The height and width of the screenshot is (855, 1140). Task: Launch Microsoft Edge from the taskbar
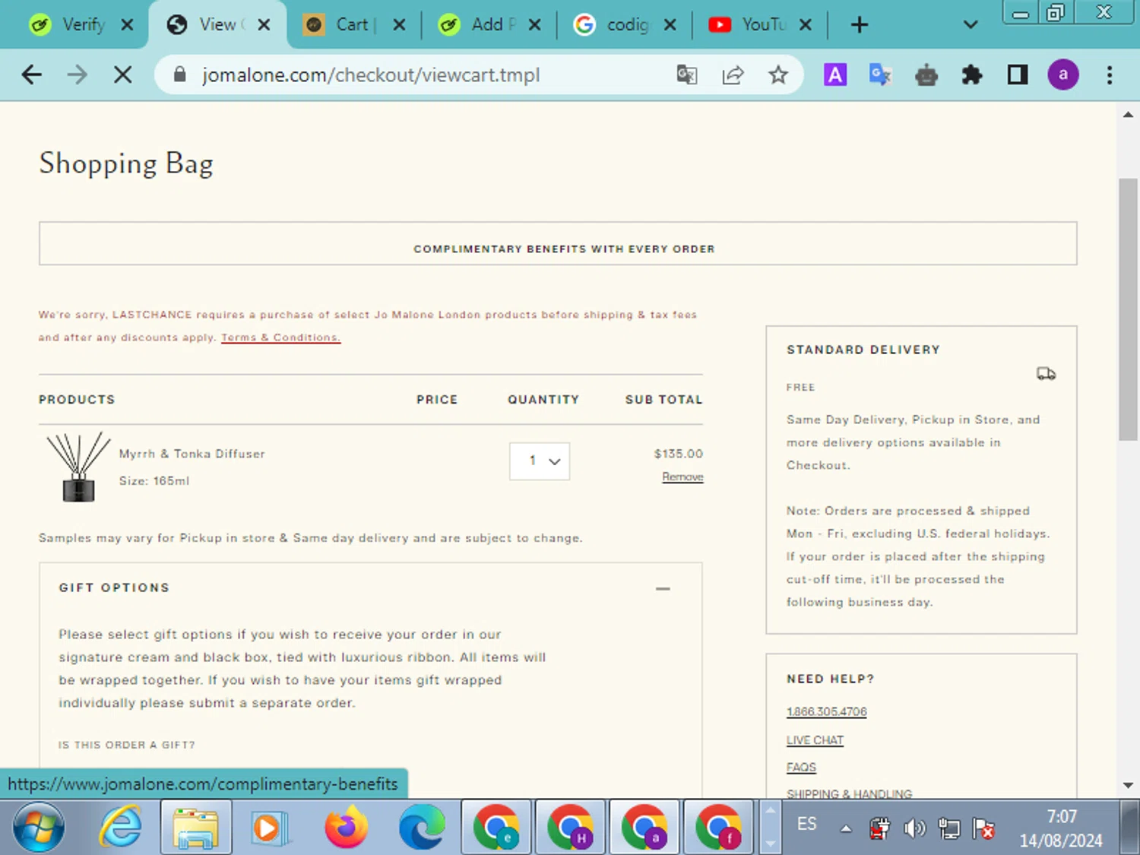422,827
